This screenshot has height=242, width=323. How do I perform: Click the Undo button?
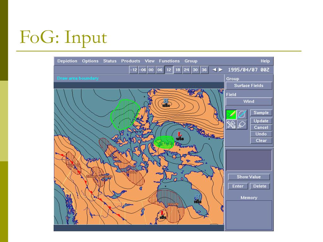[261, 134]
